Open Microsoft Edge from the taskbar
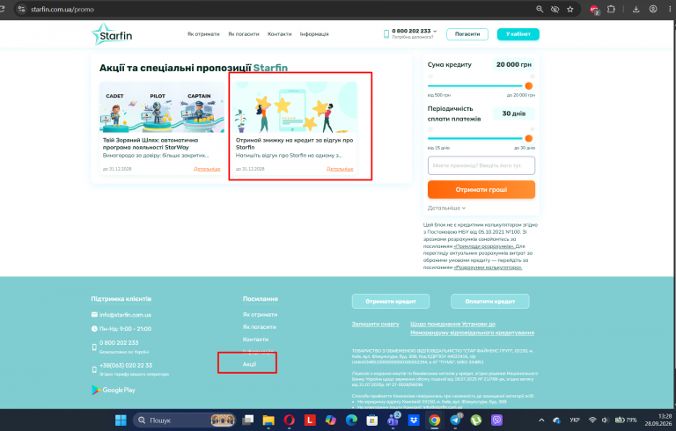The image size is (676, 431). pos(351,420)
